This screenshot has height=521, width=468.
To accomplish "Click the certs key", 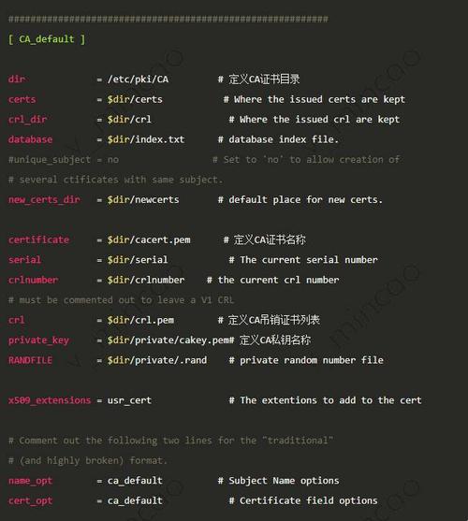I will 22,99.
